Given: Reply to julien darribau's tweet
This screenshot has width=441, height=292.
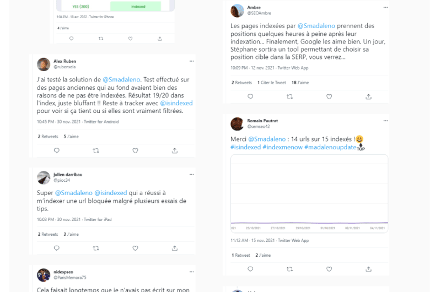Looking at the screenshot, I should click(x=57, y=248).
